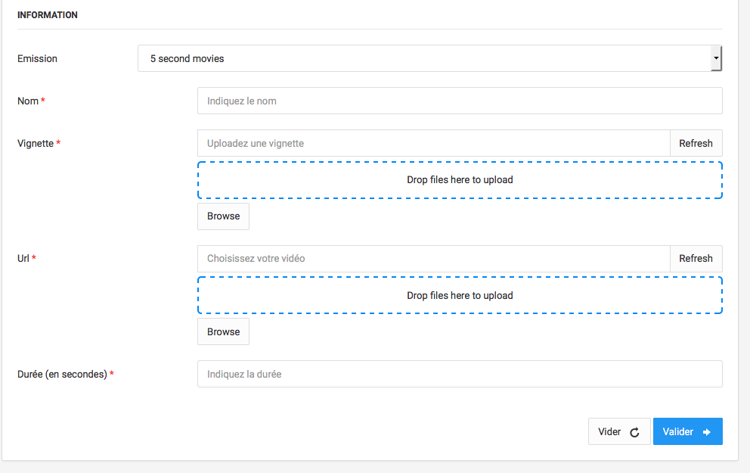Click the Url drop files upload zone
750x473 pixels.
pyautogui.click(x=460, y=295)
